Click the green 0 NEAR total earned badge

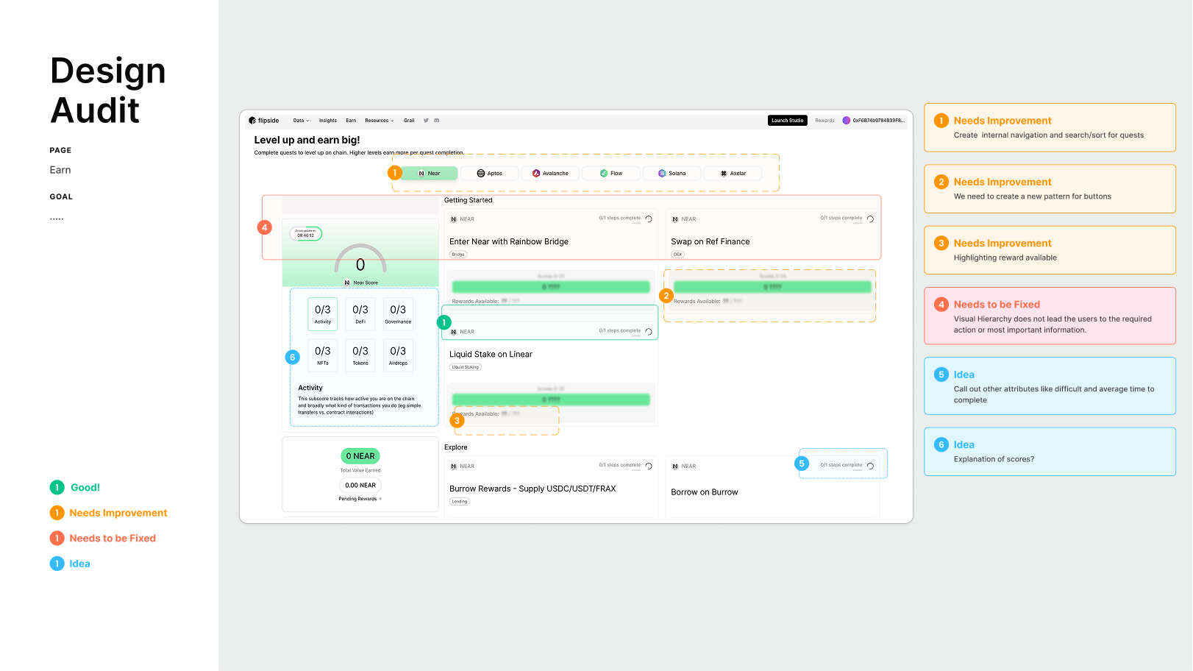(x=360, y=456)
